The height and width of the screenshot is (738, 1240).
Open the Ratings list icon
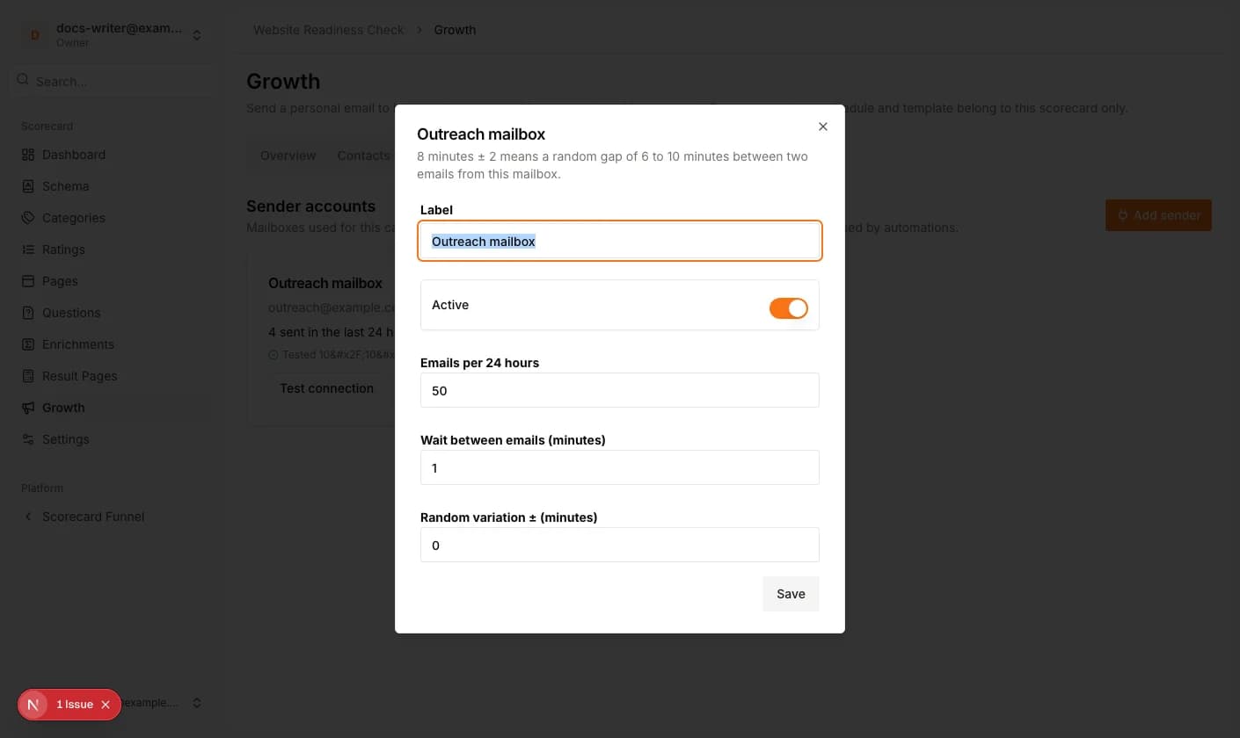(x=28, y=250)
